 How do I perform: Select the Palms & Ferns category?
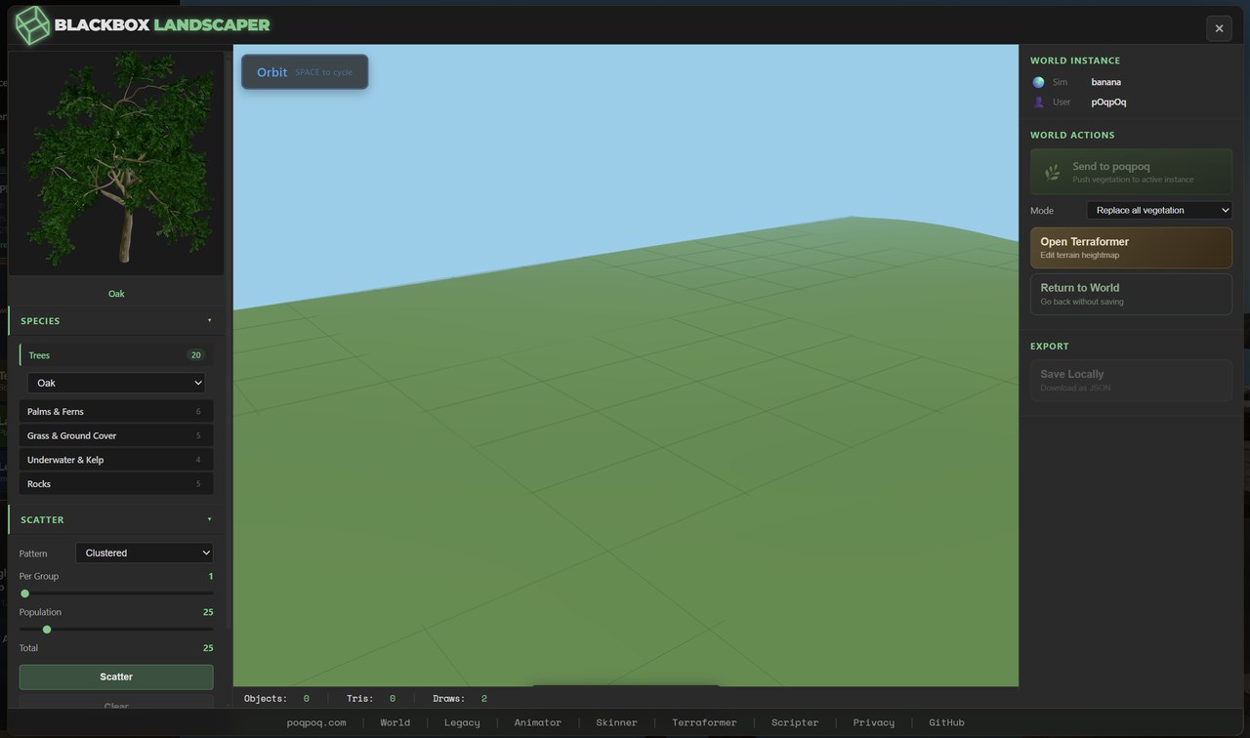[116, 411]
